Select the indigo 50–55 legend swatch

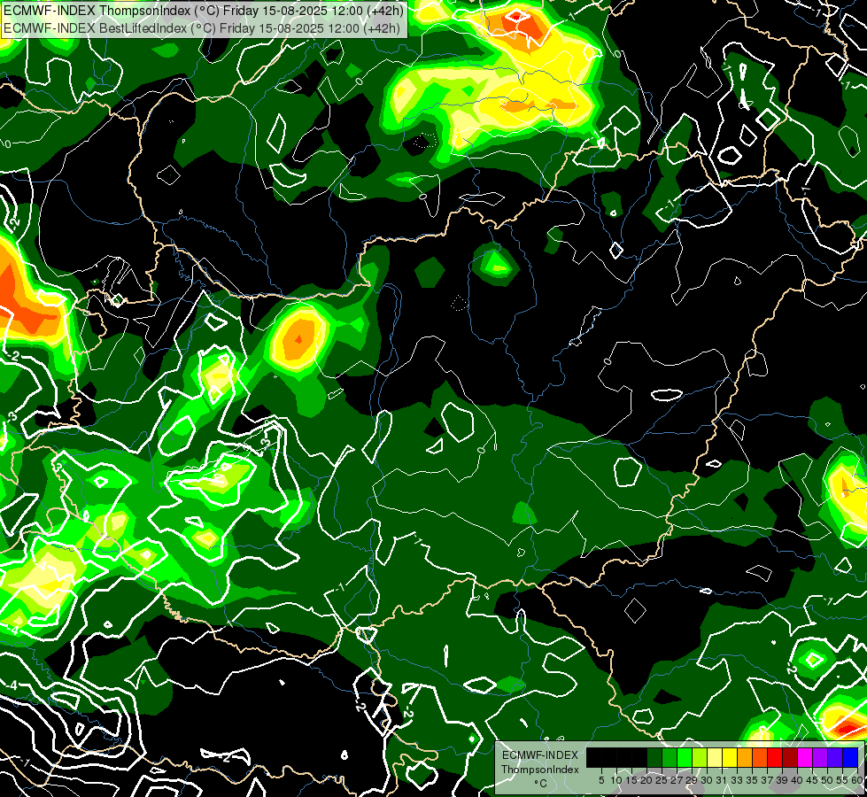tap(835, 757)
